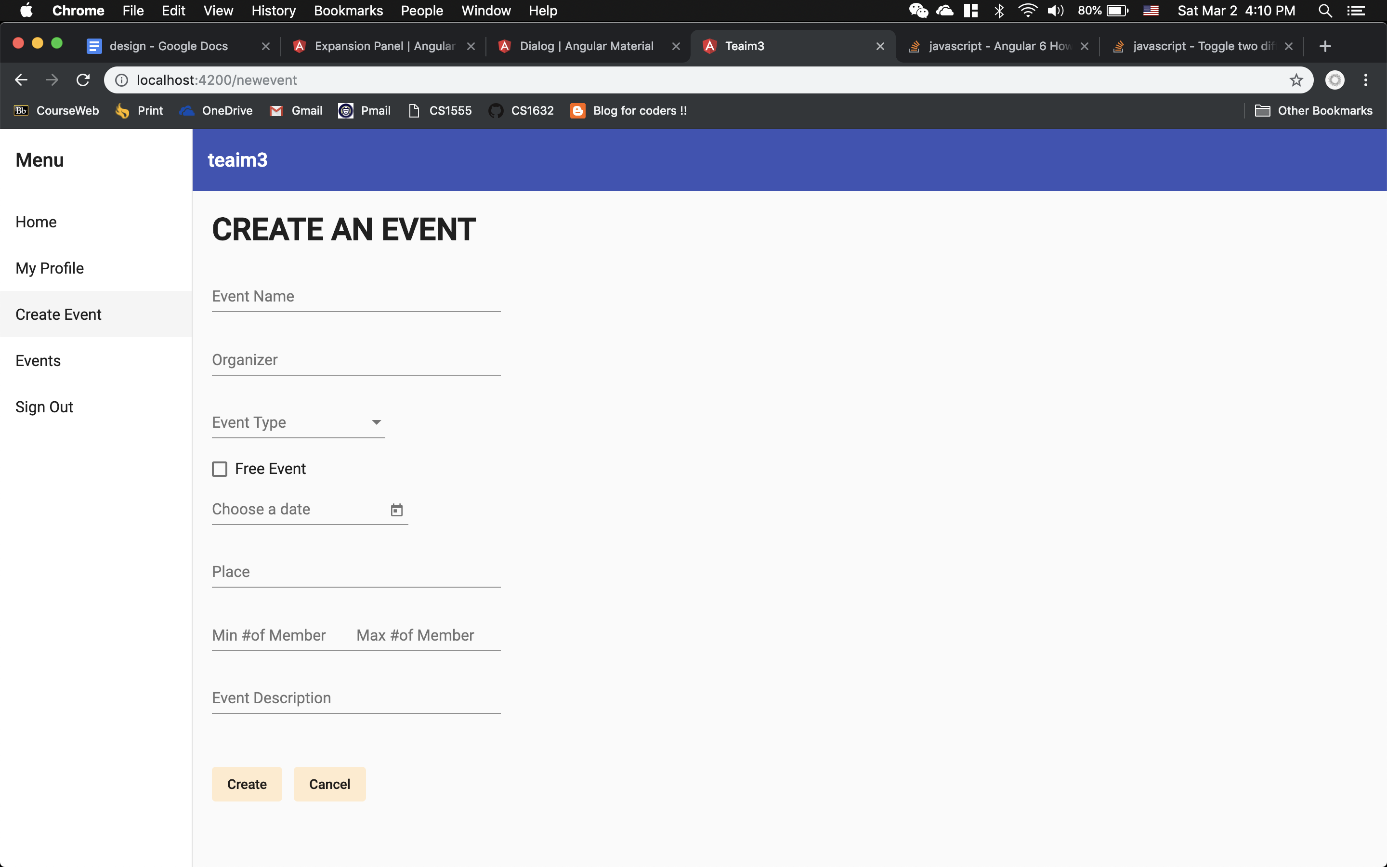Viewport: 1387px width, 867px height.
Task: Bookmark this page with the star icon
Action: pyautogui.click(x=1296, y=79)
